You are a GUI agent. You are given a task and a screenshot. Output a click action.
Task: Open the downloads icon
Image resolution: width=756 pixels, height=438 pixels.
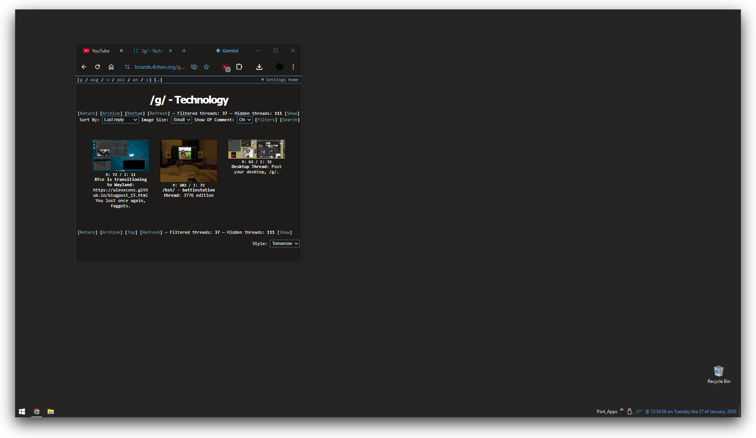(259, 67)
